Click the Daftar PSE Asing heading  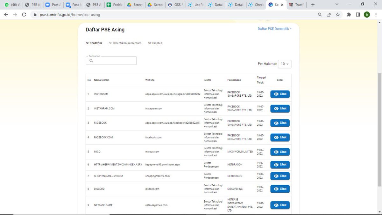click(x=105, y=30)
